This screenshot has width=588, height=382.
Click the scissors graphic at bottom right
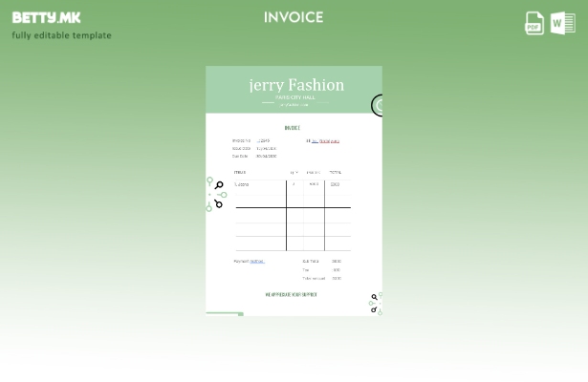[x=375, y=303]
